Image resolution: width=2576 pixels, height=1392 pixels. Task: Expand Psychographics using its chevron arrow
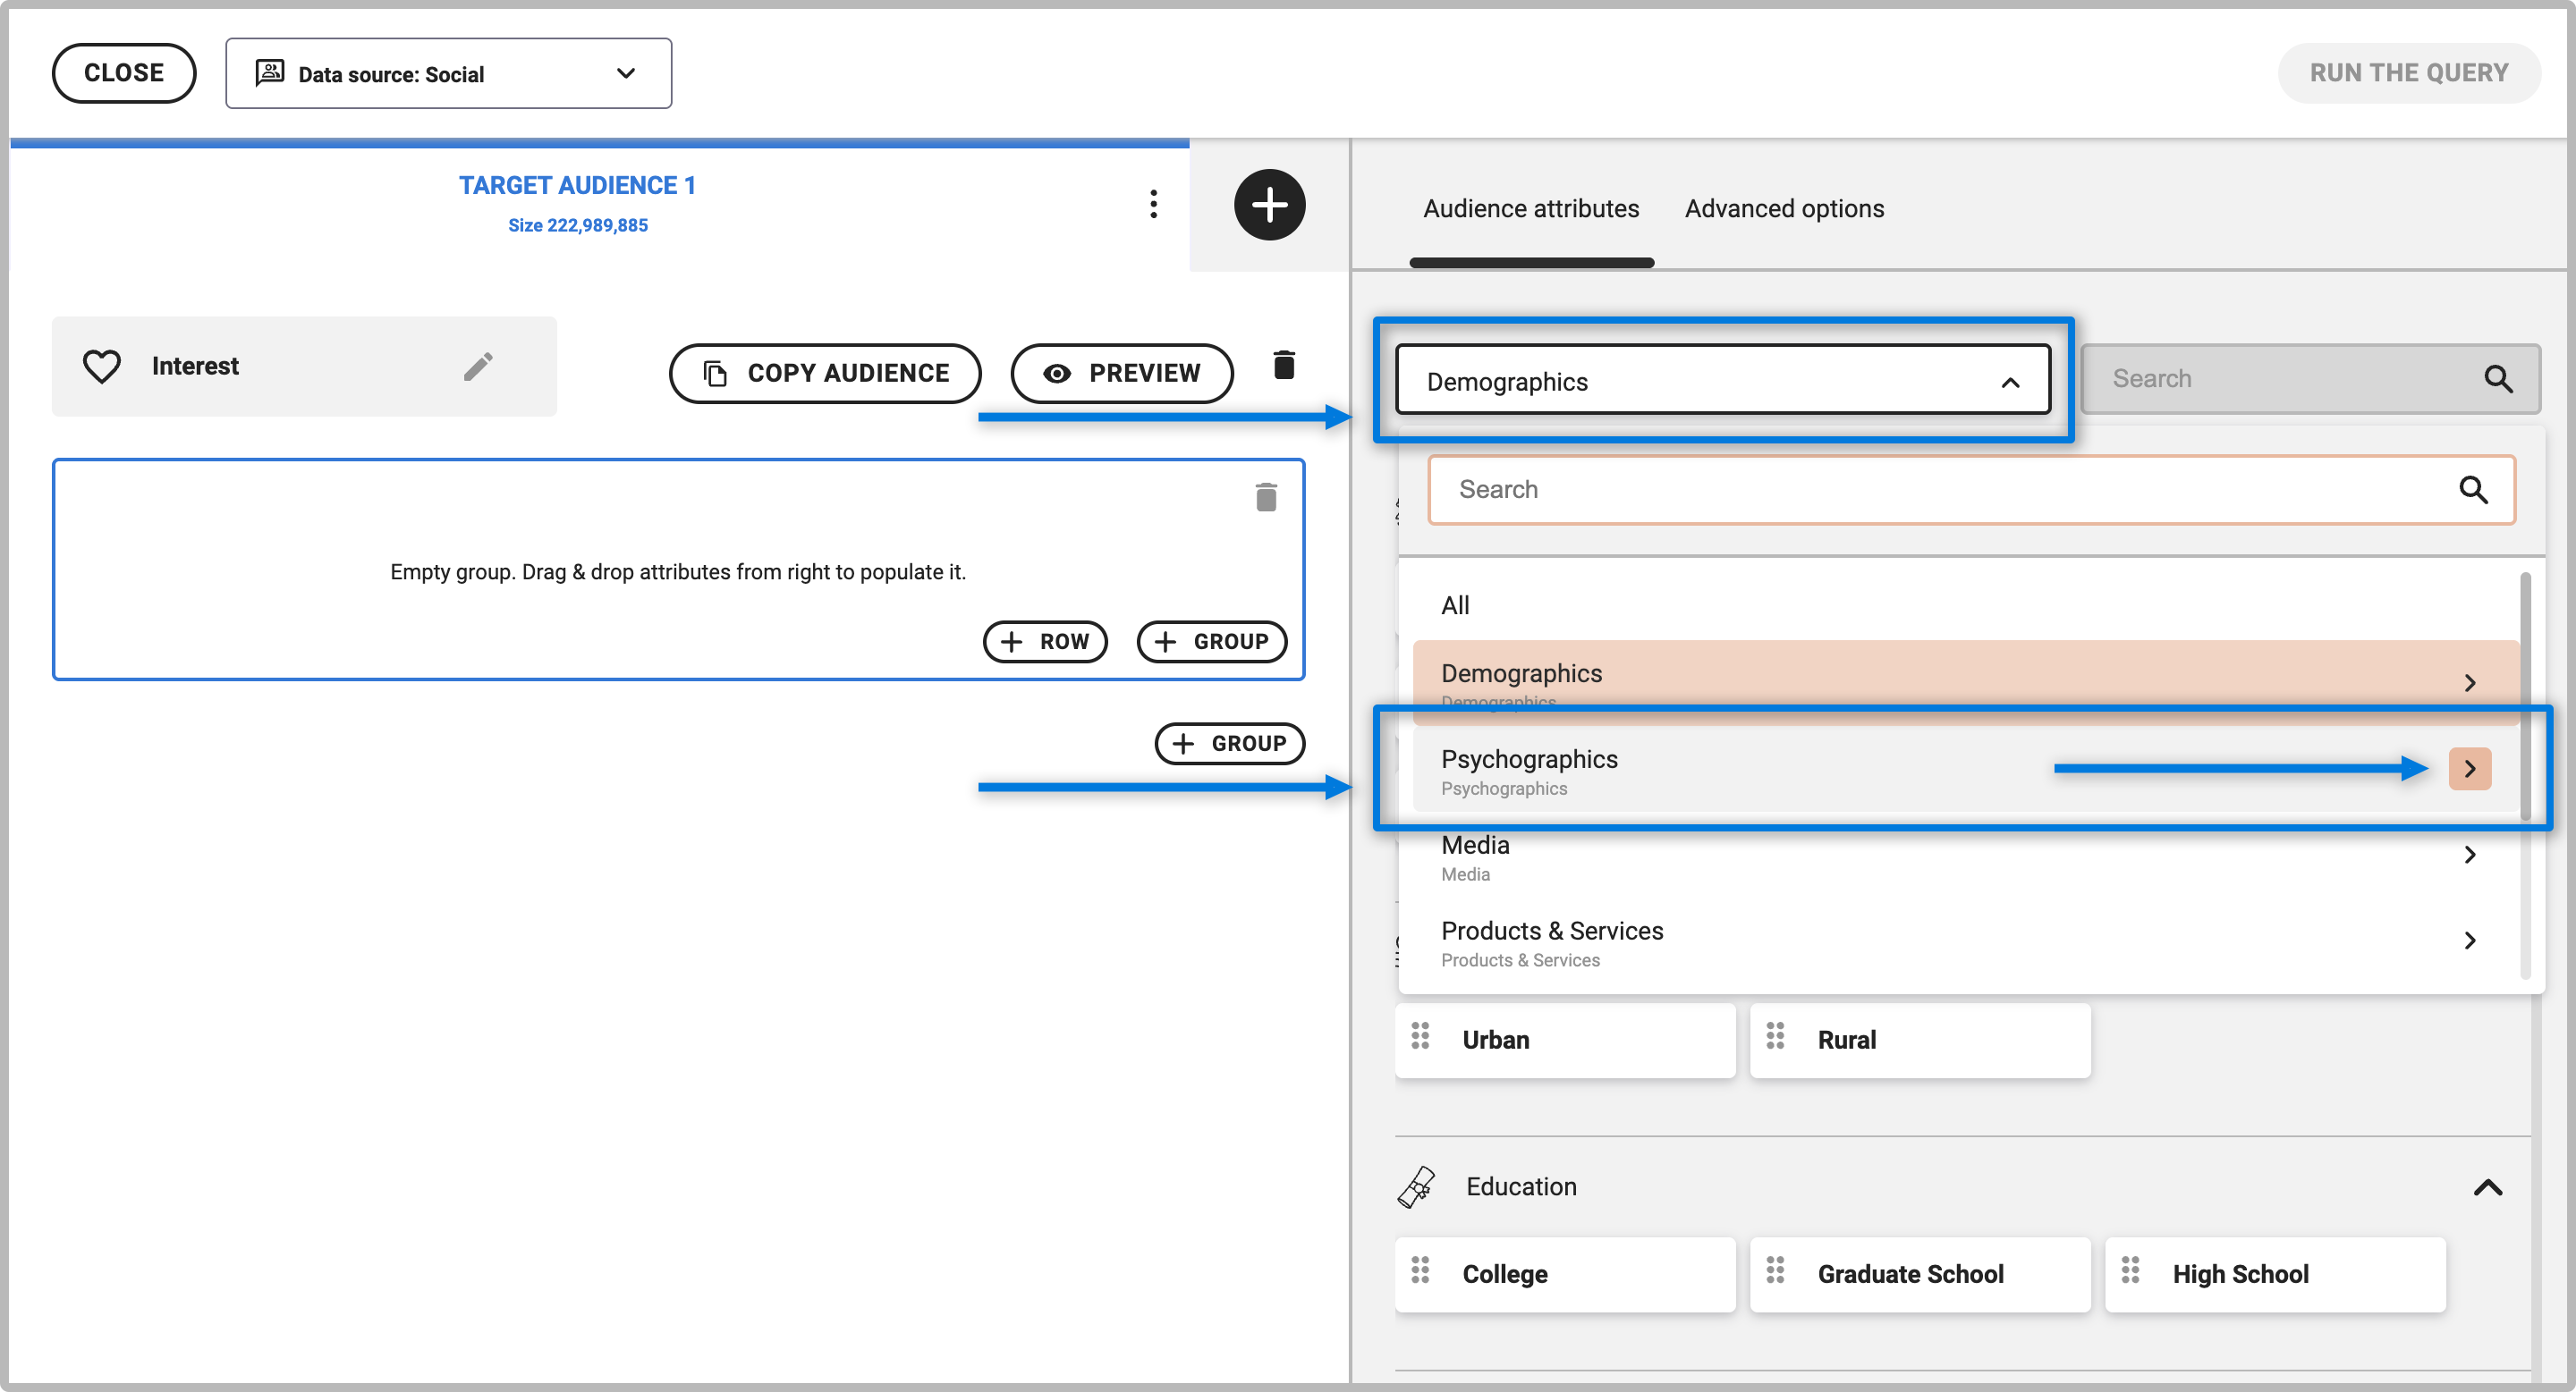click(x=2469, y=769)
